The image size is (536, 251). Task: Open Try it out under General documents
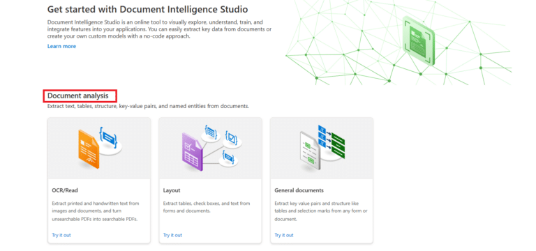284,235
